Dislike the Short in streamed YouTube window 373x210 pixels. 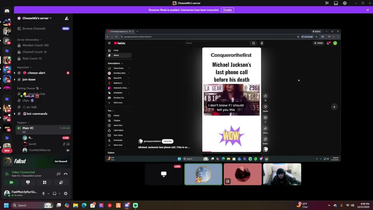pos(265,107)
